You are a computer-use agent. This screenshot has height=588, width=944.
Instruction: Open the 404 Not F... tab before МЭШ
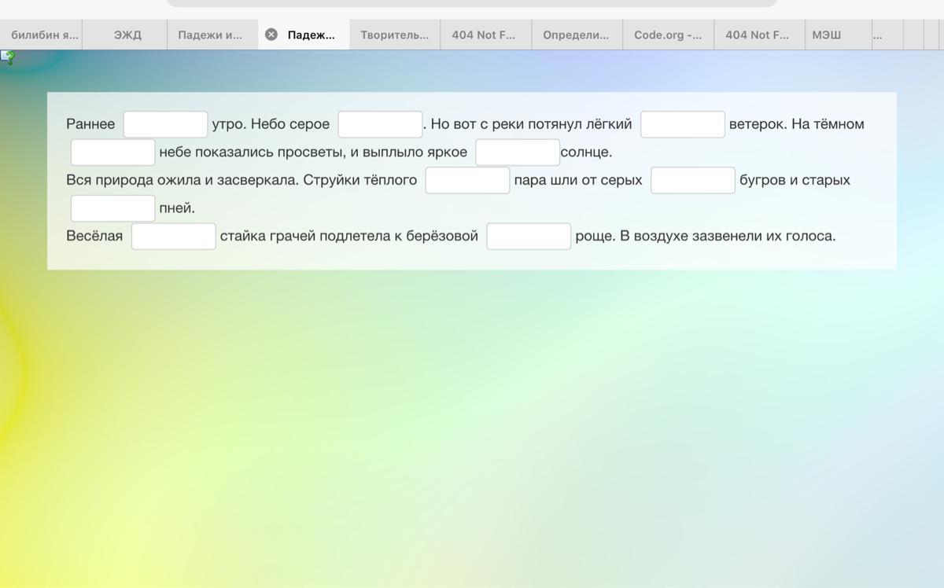tap(758, 35)
